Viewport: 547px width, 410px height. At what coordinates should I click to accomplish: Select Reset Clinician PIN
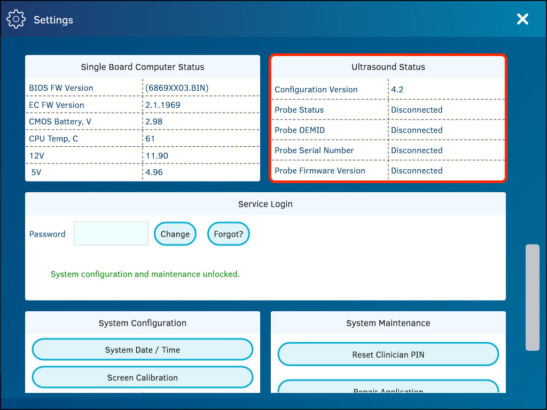tap(388, 354)
